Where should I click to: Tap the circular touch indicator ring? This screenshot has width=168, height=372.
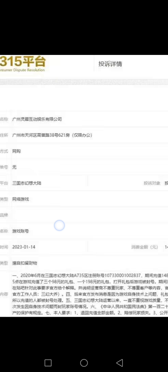click(59, 226)
